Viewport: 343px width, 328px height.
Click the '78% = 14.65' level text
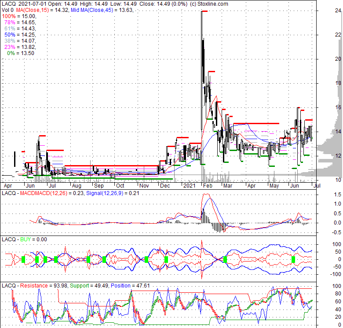(x=20, y=22)
